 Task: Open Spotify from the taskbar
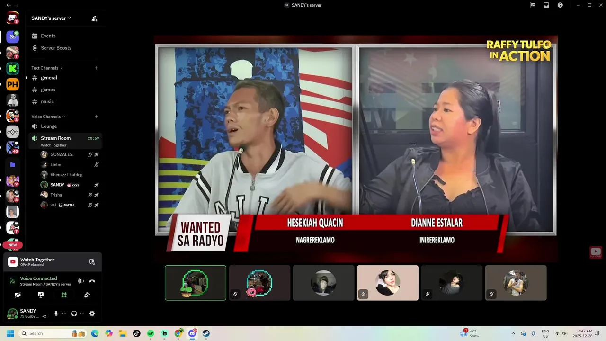pos(151,333)
